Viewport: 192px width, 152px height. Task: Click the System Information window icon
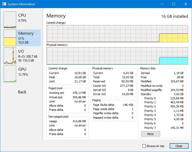point(4,4)
